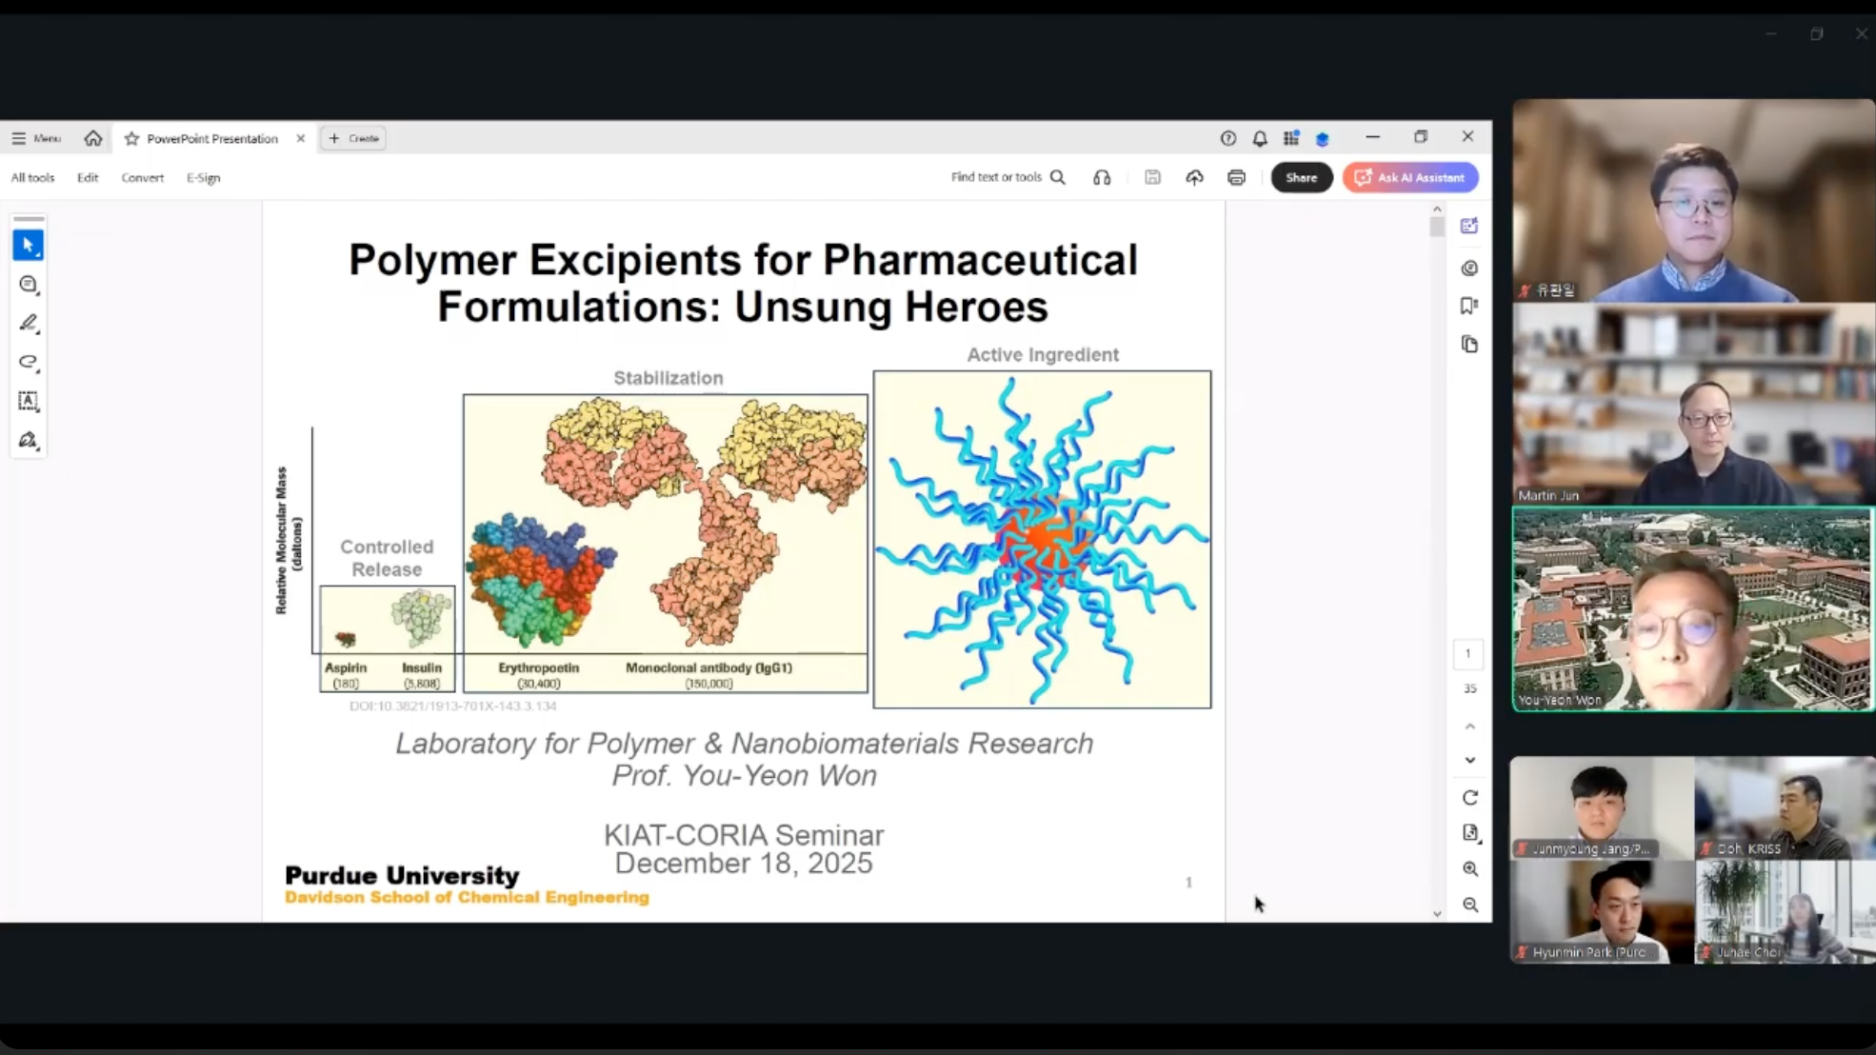Viewport: 1876px width, 1055px height.
Task: Open the Convert menu
Action: click(x=142, y=178)
